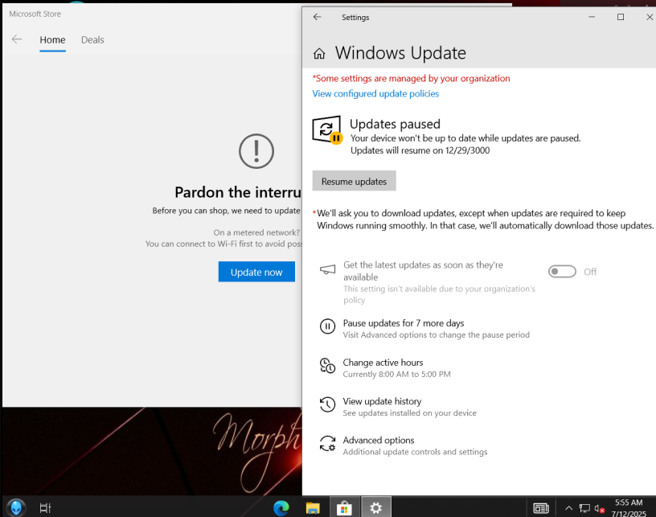
Task: Click the 'Microsoft Store' window title
Action: pyautogui.click(x=35, y=14)
